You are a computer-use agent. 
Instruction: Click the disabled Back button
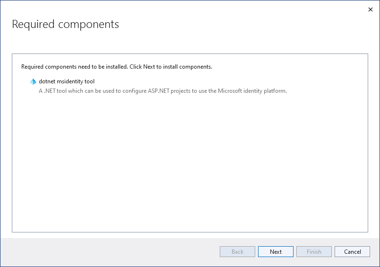click(237, 252)
